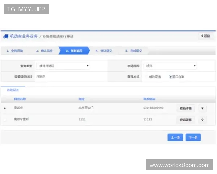Image resolution: width=217 pixels, height=174 pixels.
Task: Click the address 北京天安门
Action: pyautogui.click(x=86, y=108)
